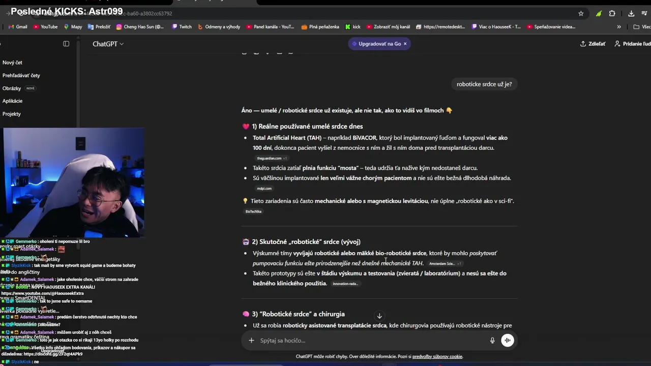651x366 pixels.
Task: Open the Amsterdam Science source citation chip
Action: point(445,263)
